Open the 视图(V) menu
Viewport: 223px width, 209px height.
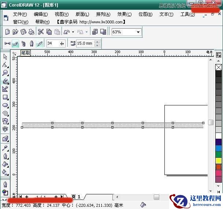(62, 14)
